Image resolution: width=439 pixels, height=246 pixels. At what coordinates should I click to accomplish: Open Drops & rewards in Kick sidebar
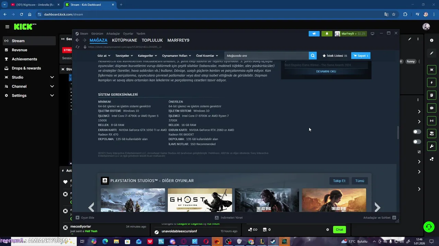point(29,68)
